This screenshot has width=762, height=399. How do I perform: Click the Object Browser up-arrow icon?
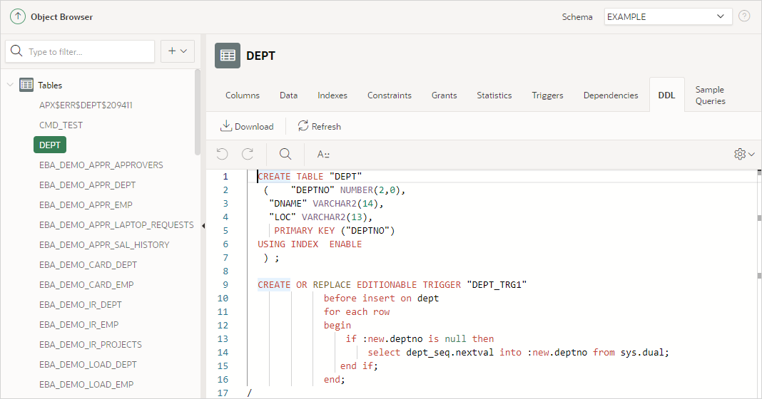coord(17,16)
